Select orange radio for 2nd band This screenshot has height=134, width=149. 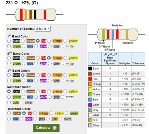pos(49,58)
